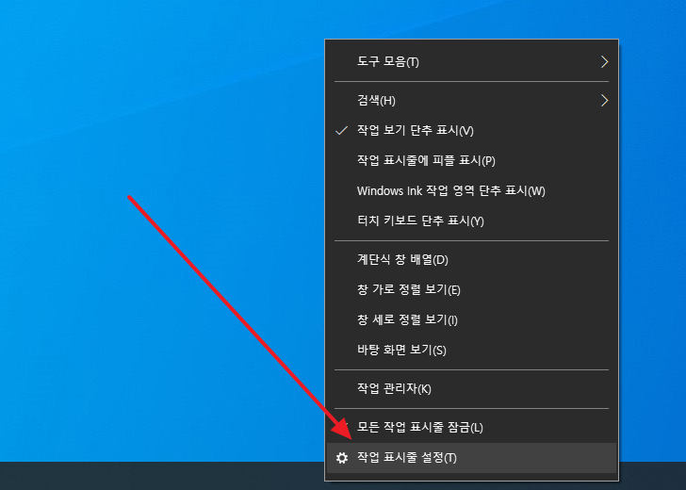Viewport: 686px width, 490px height.
Task: Click the checkmark beside 작업 보기 단추 표시
Action: 342,130
